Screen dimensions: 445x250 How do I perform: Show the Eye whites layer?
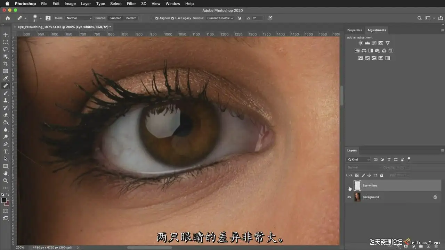coord(349,186)
